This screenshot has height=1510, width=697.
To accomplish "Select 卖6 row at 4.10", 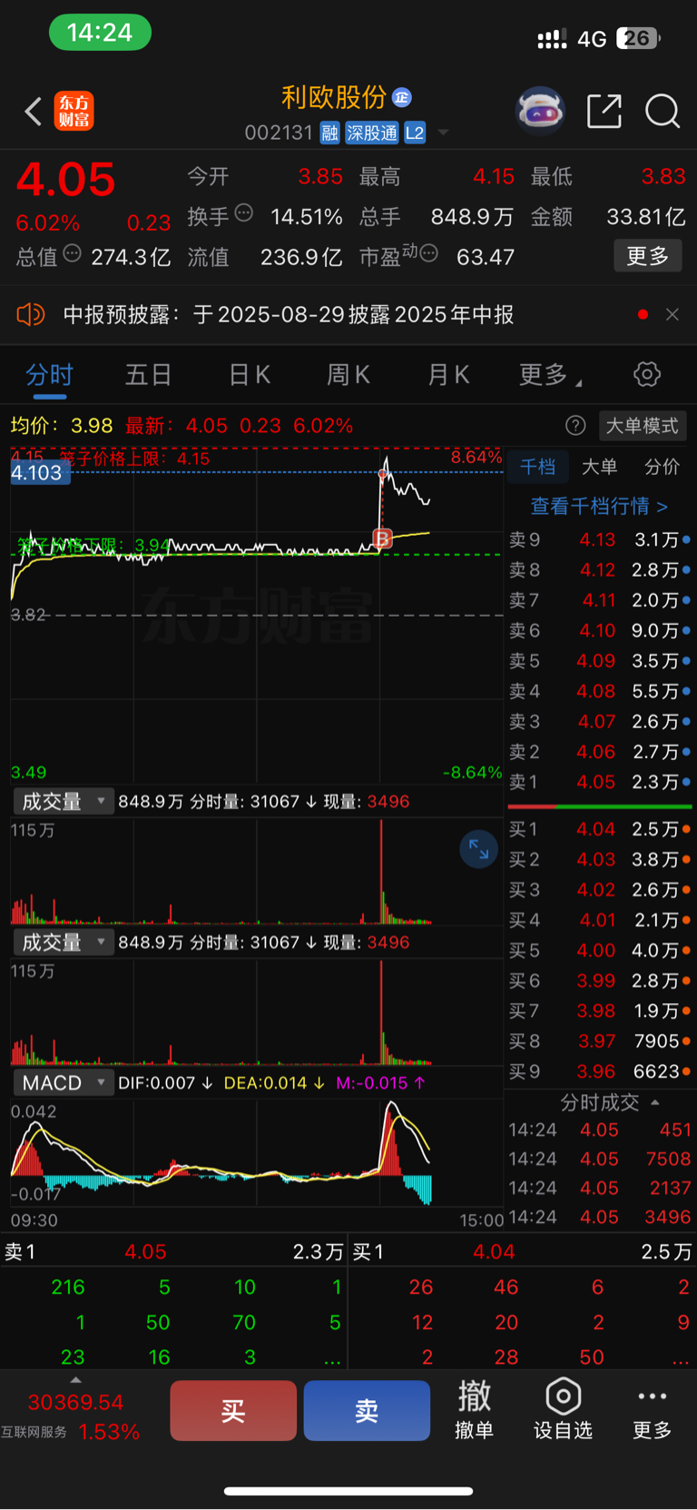I will pyautogui.click(x=598, y=631).
